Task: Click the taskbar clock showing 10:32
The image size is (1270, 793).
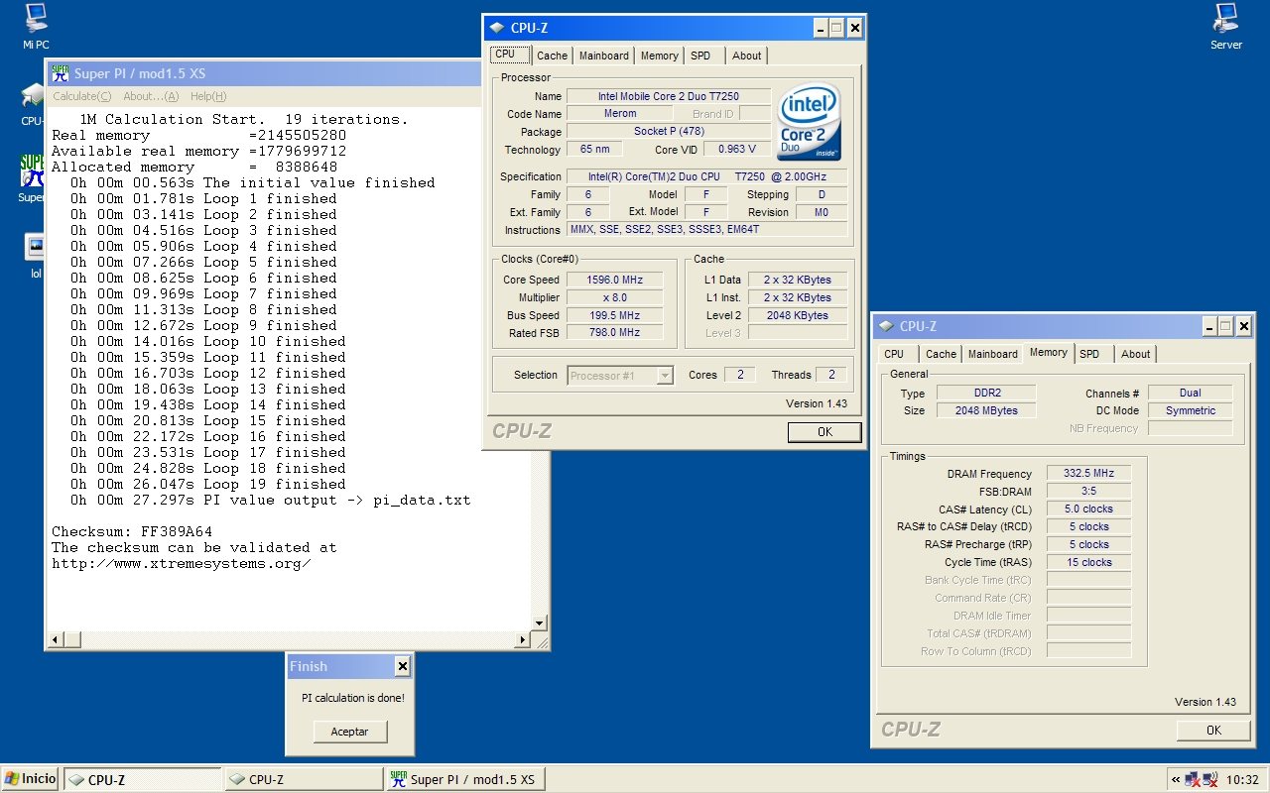Action: (x=1242, y=780)
